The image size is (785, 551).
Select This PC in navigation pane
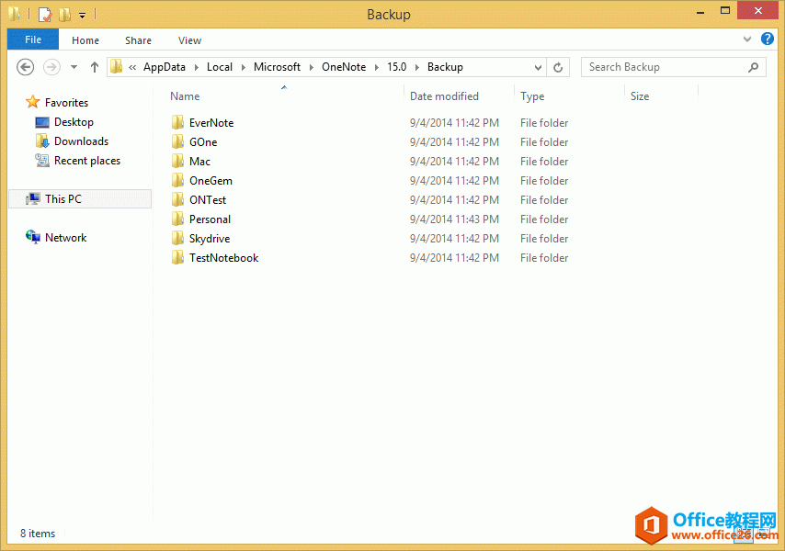80,199
